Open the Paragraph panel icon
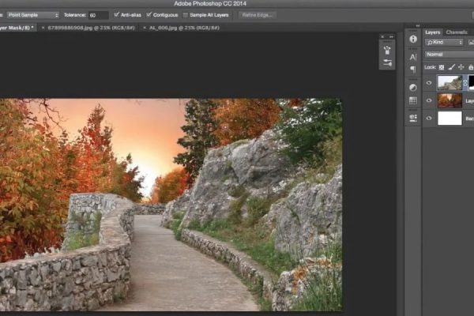The height and width of the screenshot is (316, 474). coord(413,70)
